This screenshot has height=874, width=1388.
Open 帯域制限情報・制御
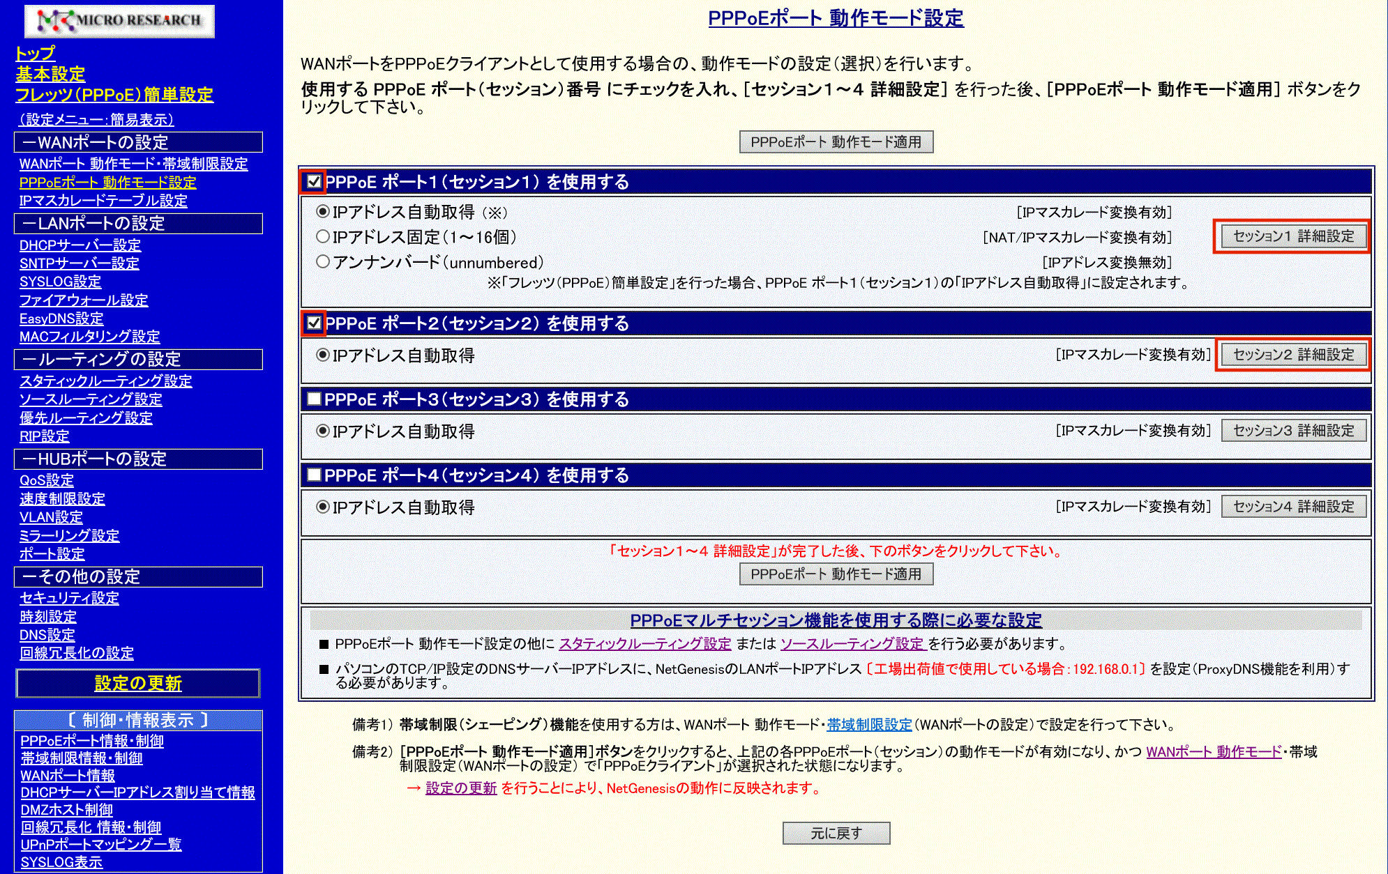82,758
